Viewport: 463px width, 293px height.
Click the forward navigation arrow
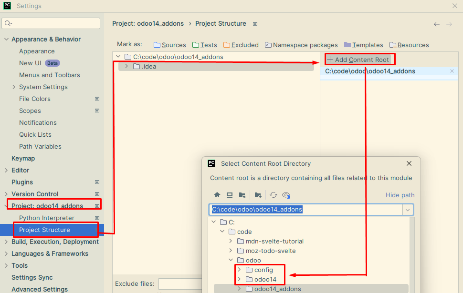[449, 24]
